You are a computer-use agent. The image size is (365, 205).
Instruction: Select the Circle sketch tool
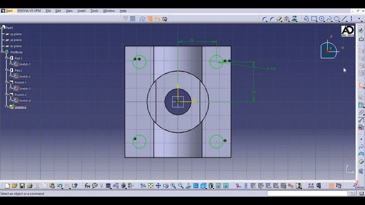point(322,19)
